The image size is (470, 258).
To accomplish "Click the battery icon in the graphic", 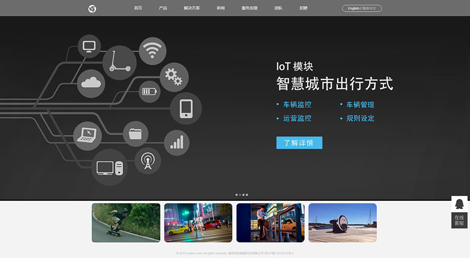I will click(x=150, y=92).
